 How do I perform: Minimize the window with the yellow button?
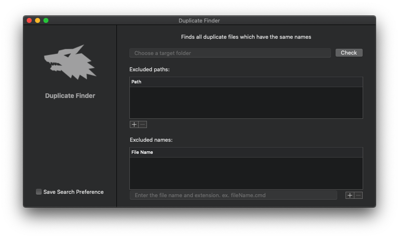(x=38, y=20)
